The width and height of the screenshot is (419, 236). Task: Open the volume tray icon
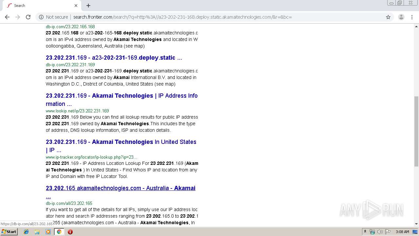(x=380, y=232)
